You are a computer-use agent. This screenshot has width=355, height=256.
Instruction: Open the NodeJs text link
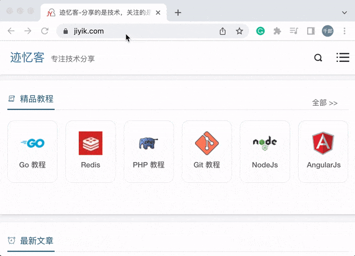coord(265,165)
